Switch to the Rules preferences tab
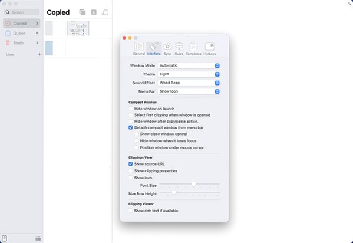 click(x=179, y=49)
